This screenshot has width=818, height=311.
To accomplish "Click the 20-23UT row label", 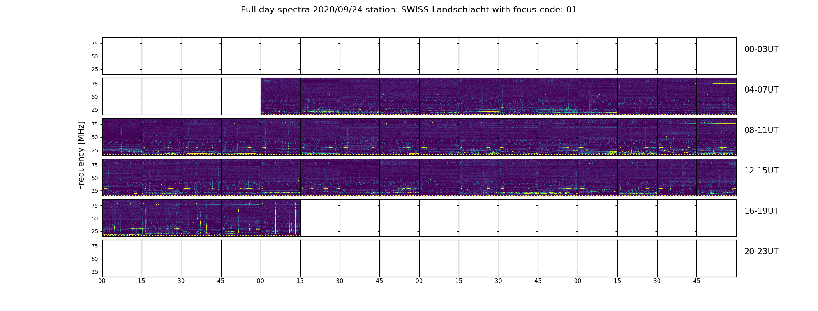I will click(761, 252).
